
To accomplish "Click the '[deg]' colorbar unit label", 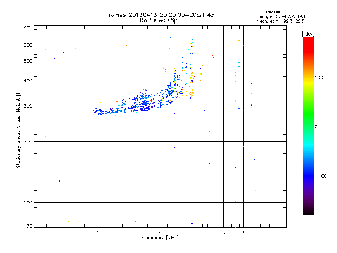I will pos(309,34).
